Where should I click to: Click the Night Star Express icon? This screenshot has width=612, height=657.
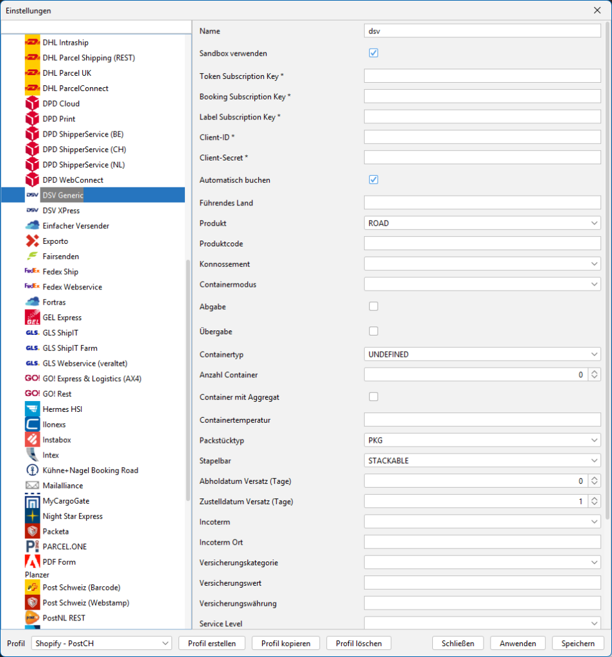32,516
